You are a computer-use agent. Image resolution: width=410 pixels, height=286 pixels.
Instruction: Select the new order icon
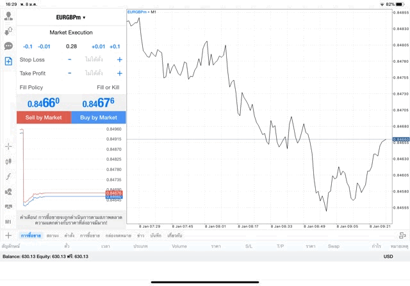[8, 61]
